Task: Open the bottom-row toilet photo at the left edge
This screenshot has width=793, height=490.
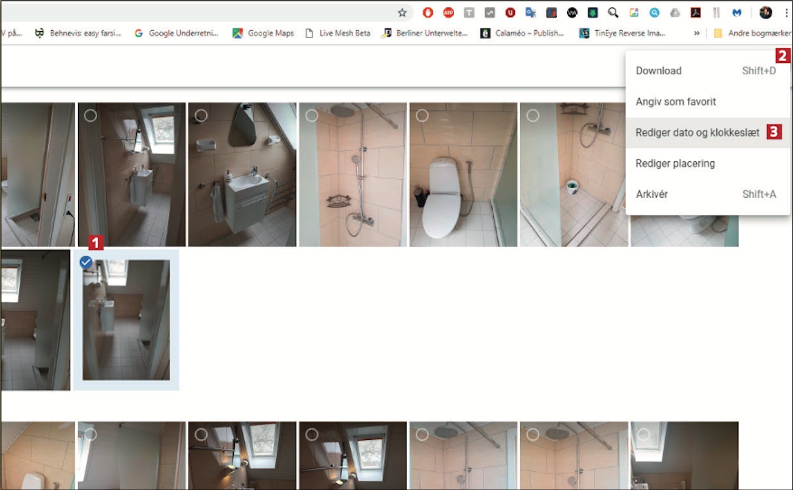Action: [x=38, y=455]
